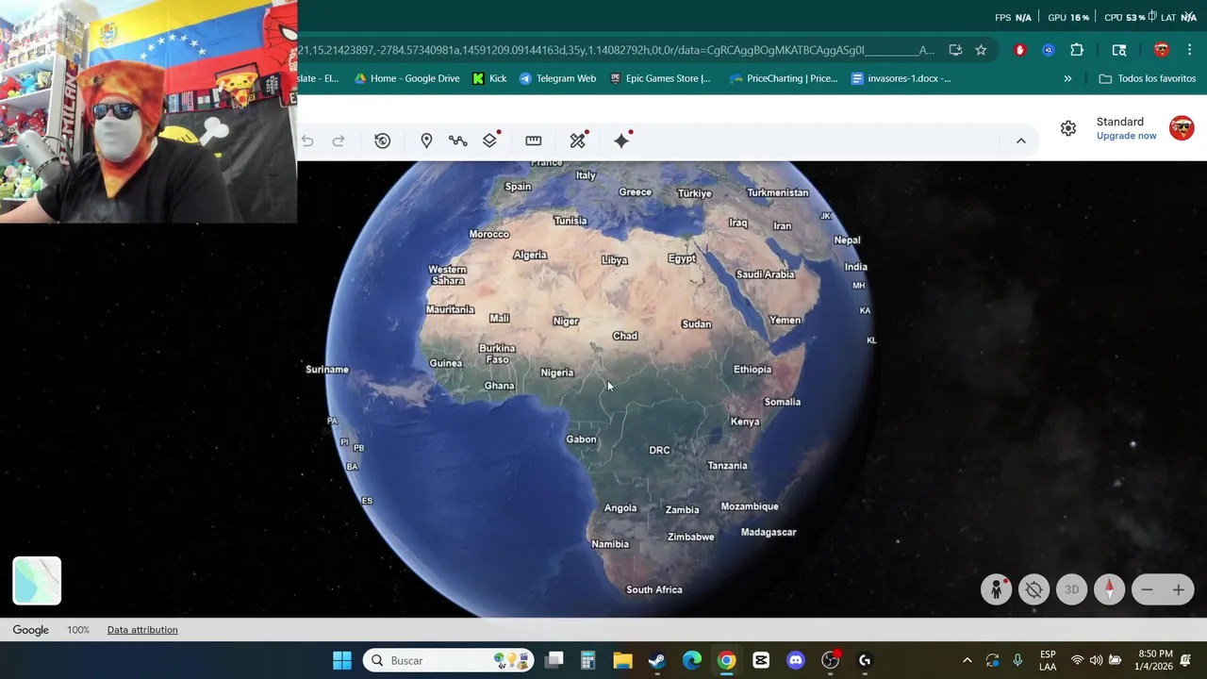Select the measure ruler tool
This screenshot has width=1207, height=679.
click(x=533, y=141)
